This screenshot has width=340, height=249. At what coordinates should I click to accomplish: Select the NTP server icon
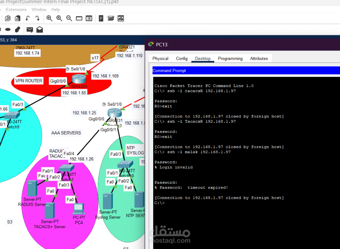139,199
